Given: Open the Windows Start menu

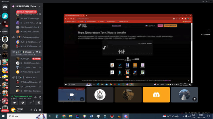Looking at the screenshot, I should point(3,116).
